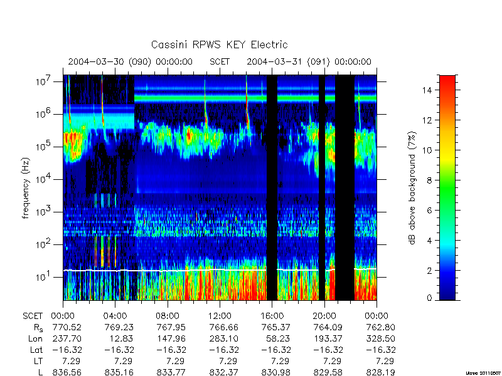This screenshot has width=502, height=376.
Task: Click the 20:00 time tick label
Action: click(324, 316)
